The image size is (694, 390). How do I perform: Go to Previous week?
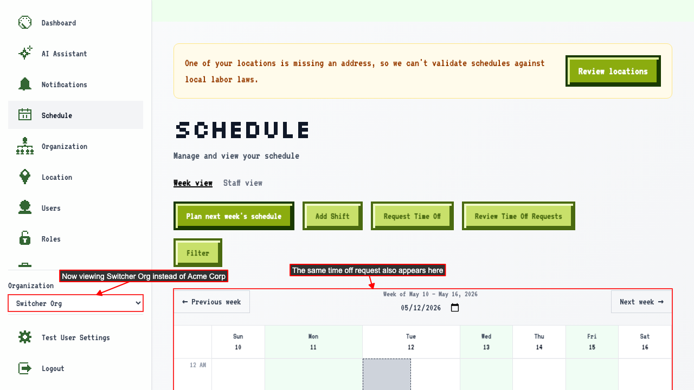pos(211,302)
